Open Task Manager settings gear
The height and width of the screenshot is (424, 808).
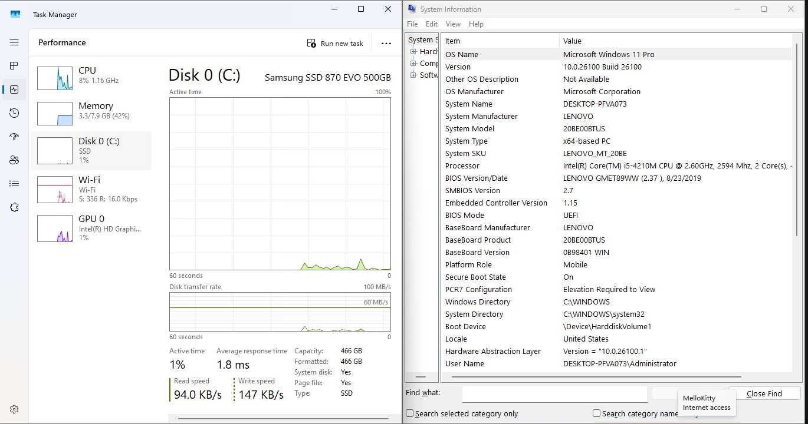(x=14, y=409)
